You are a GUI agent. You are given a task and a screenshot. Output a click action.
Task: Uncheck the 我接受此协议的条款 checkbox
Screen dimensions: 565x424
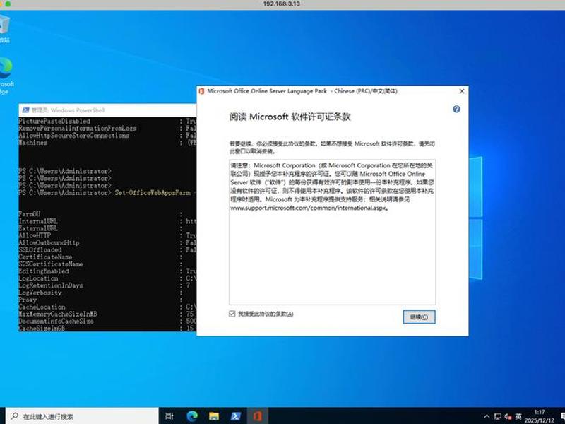click(232, 314)
